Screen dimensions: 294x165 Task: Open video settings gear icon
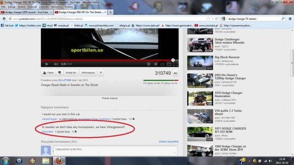click(149, 64)
